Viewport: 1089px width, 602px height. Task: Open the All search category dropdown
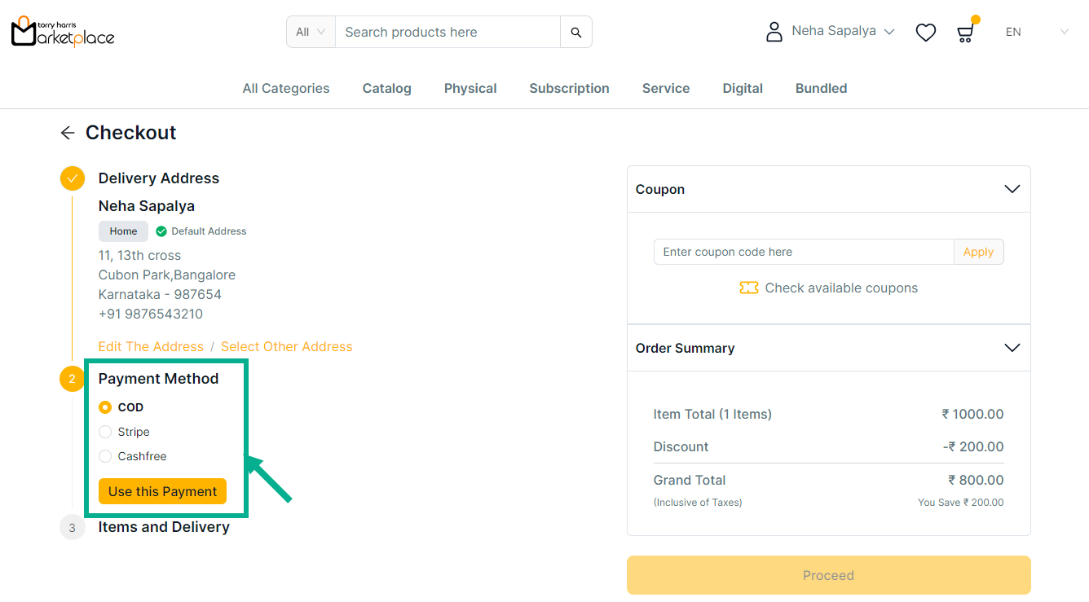point(311,33)
